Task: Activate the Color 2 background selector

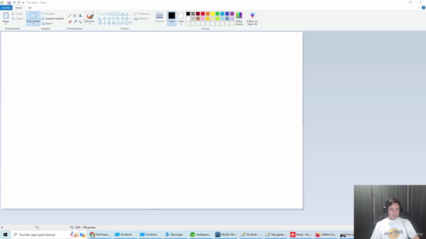Action: pos(180,19)
